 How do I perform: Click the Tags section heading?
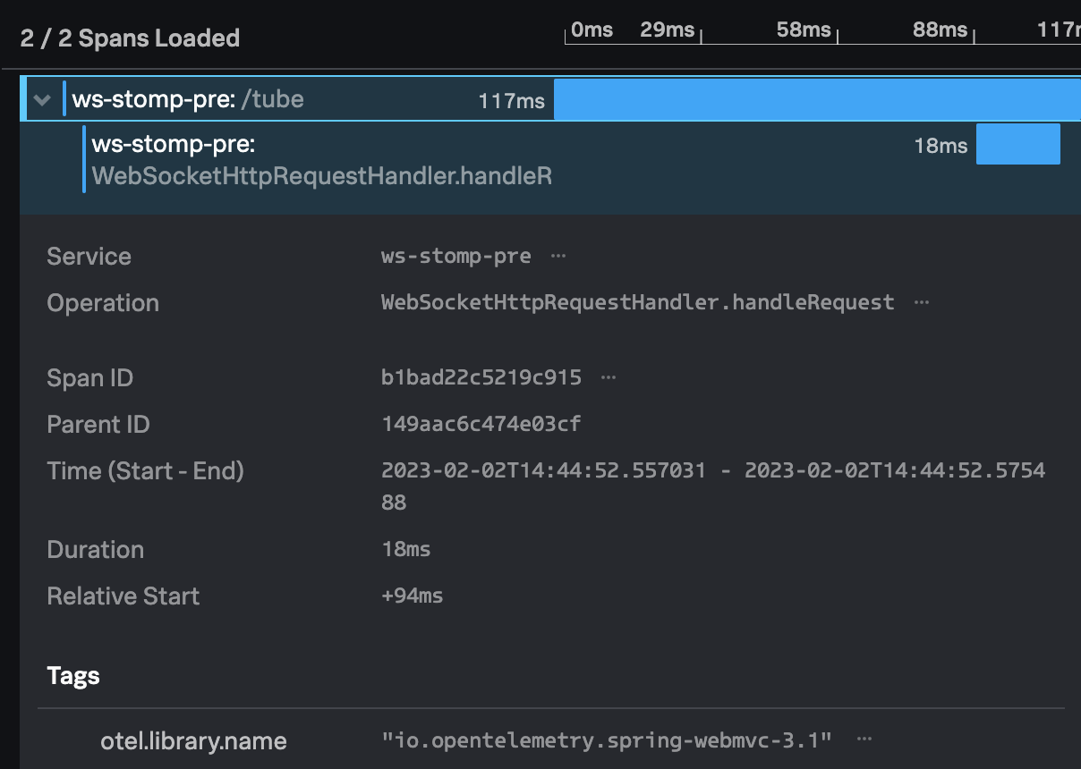click(x=72, y=677)
